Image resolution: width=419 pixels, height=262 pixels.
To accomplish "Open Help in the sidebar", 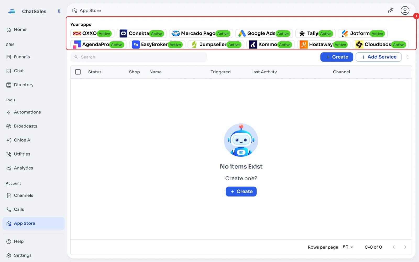I will (x=34, y=242).
